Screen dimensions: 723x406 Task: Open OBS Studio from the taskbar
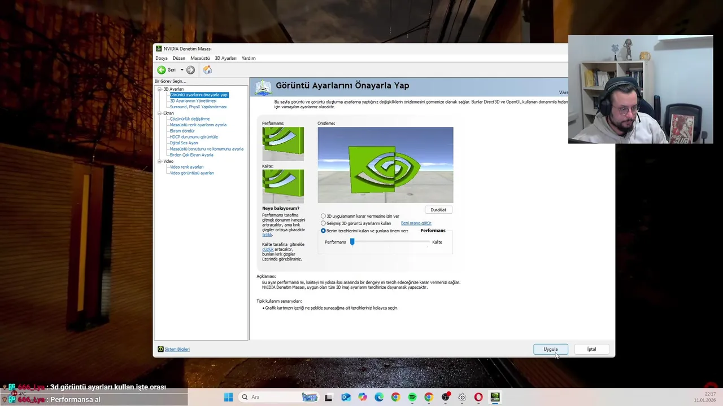click(446, 397)
